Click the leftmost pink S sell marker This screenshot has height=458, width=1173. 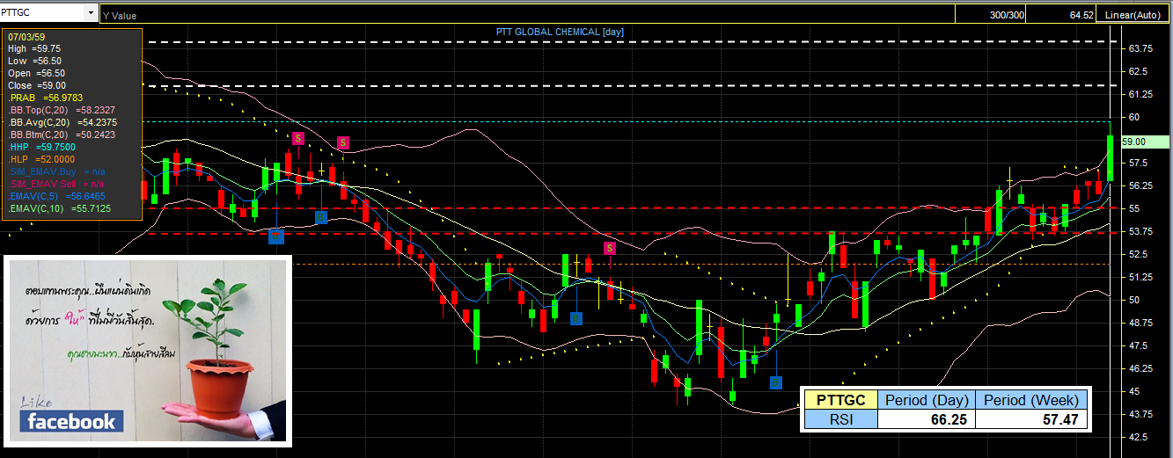(298, 138)
